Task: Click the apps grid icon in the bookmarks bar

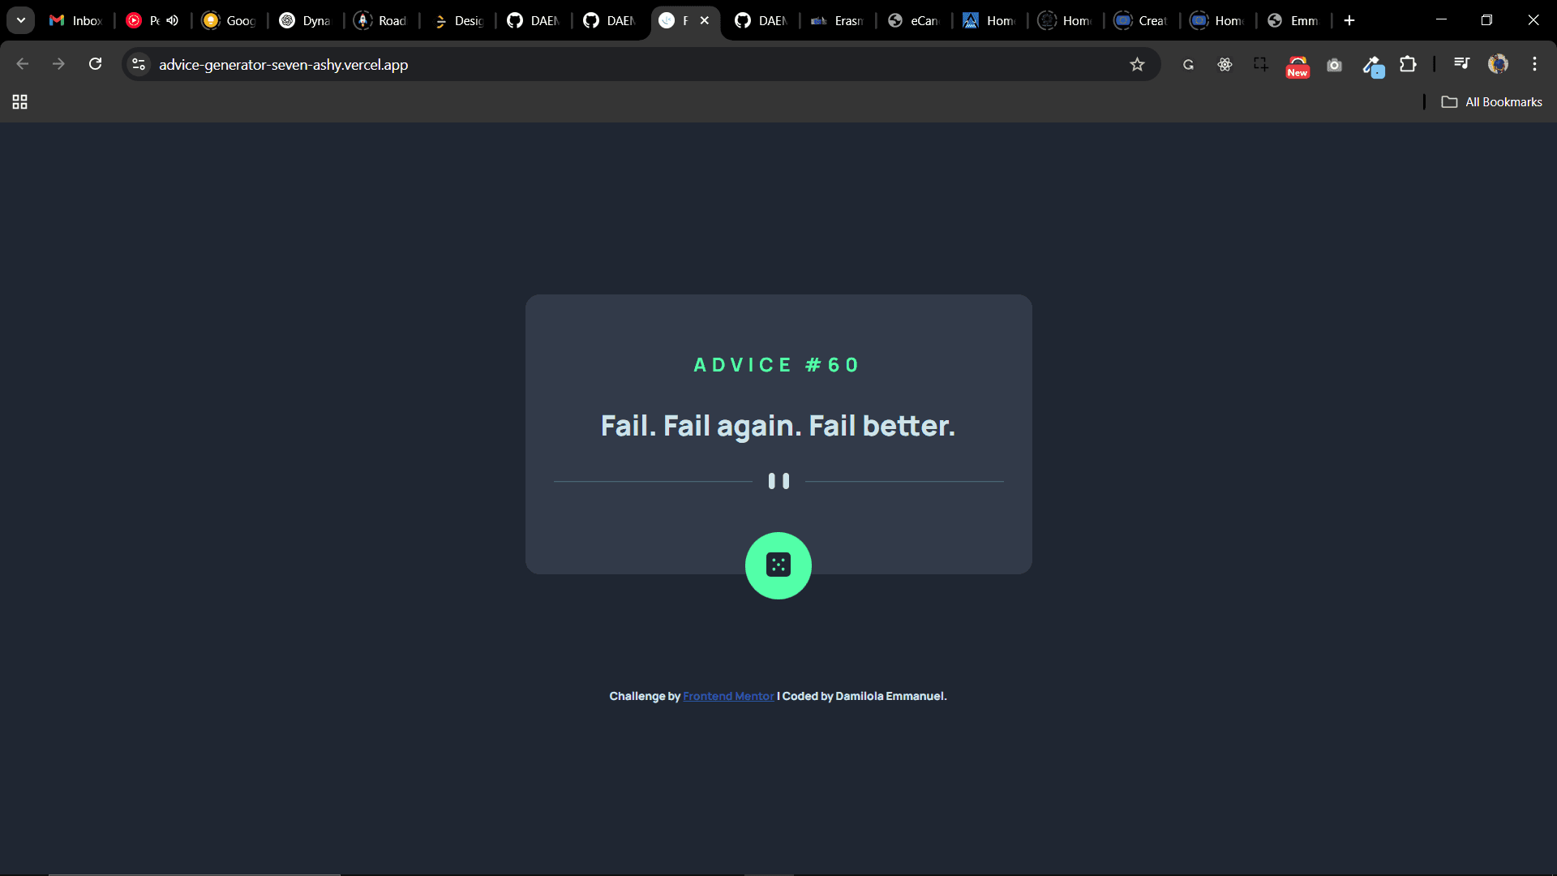Action: (x=19, y=102)
